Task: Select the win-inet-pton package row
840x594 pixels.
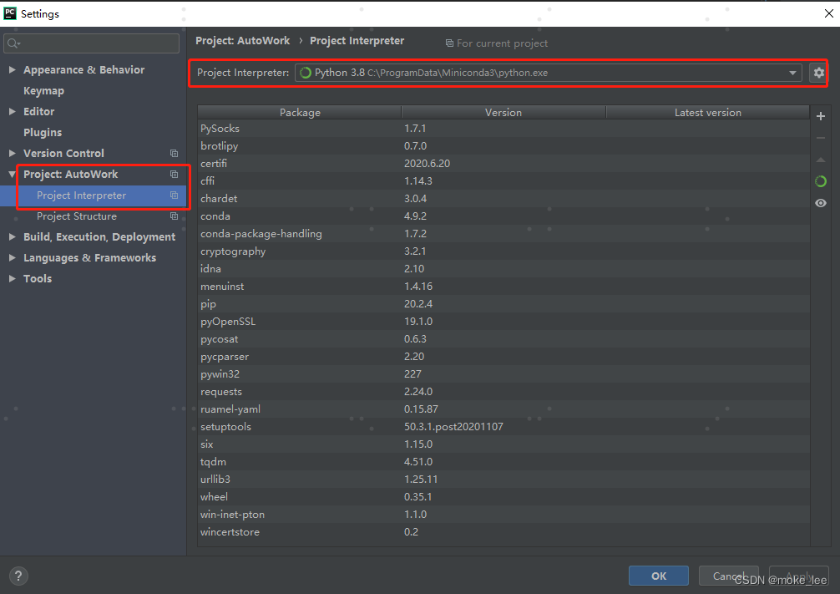Action: pos(503,515)
